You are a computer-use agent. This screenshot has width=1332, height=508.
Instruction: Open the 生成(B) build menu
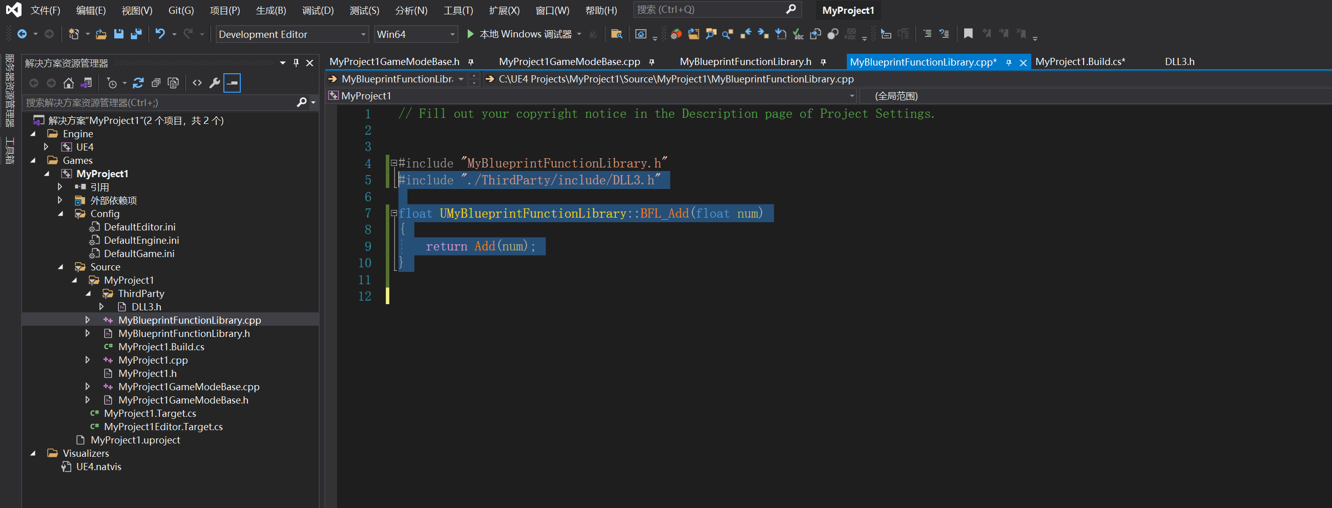click(271, 10)
